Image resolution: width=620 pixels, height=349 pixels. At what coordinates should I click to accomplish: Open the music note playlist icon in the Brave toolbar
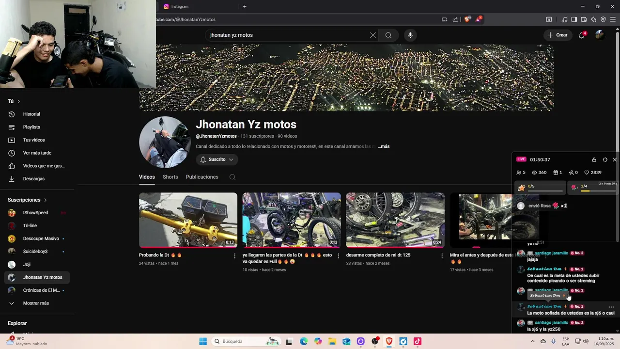[x=564, y=19]
